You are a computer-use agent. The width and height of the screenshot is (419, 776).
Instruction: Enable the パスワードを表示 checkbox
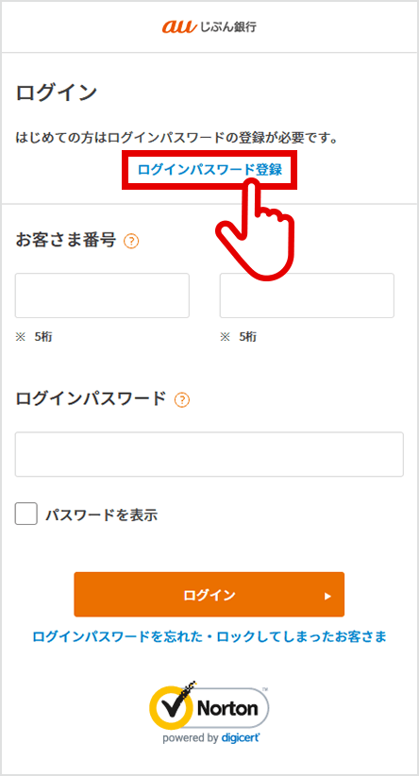click(26, 514)
